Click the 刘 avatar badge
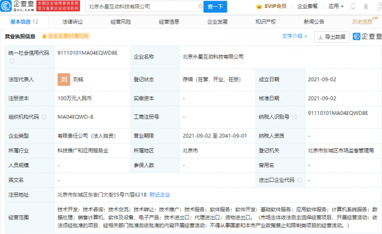382x234 pixels. click(x=64, y=79)
